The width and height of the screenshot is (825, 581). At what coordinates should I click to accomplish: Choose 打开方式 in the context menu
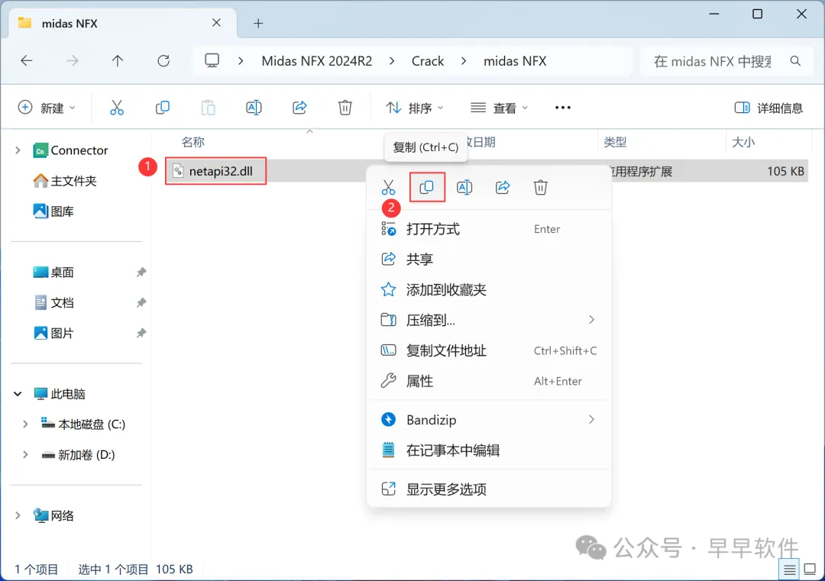pos(490,229)
